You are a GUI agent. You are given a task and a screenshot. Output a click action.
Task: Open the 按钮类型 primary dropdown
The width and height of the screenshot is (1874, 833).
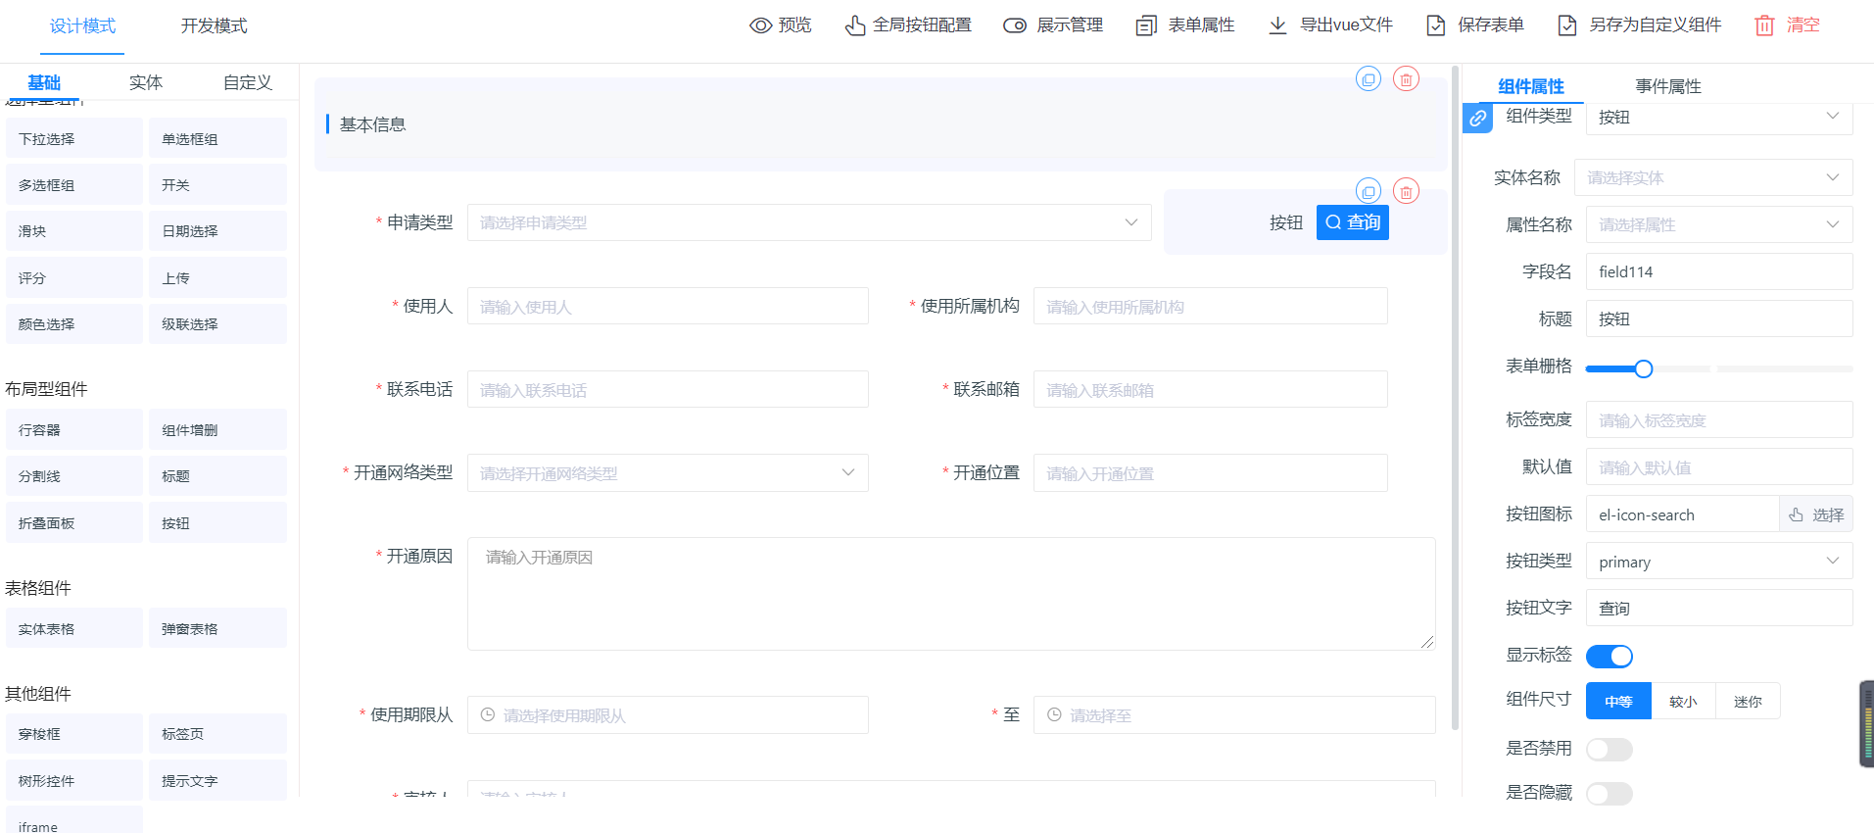coord(1719,562)
